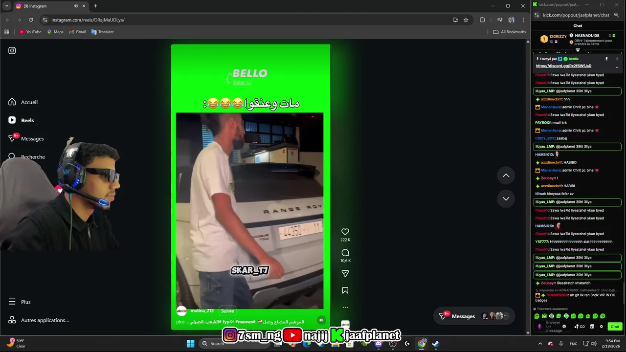Bookmark this page with the star icon
The width and height of the screenshot is (626, 352).
(x=466, y=20)
